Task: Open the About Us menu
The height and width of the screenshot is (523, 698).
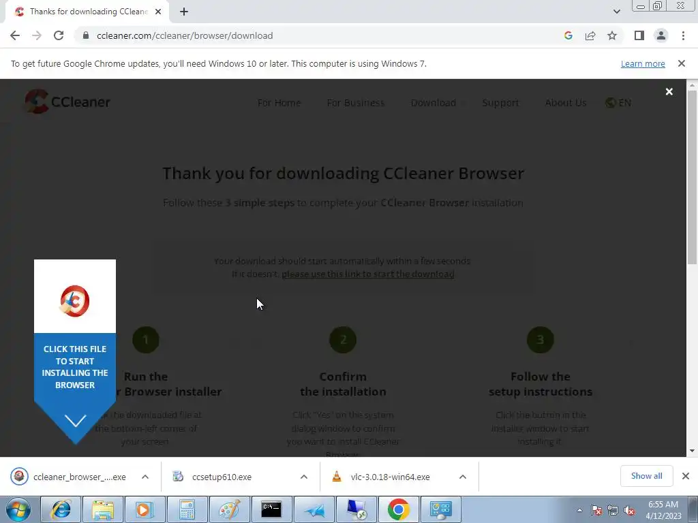Action: [566, 103]
